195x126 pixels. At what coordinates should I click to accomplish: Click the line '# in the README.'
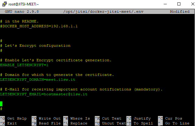[x=19, y=21]
